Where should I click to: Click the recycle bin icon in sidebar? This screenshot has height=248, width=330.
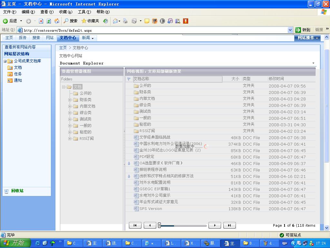(x=6, y=191)
